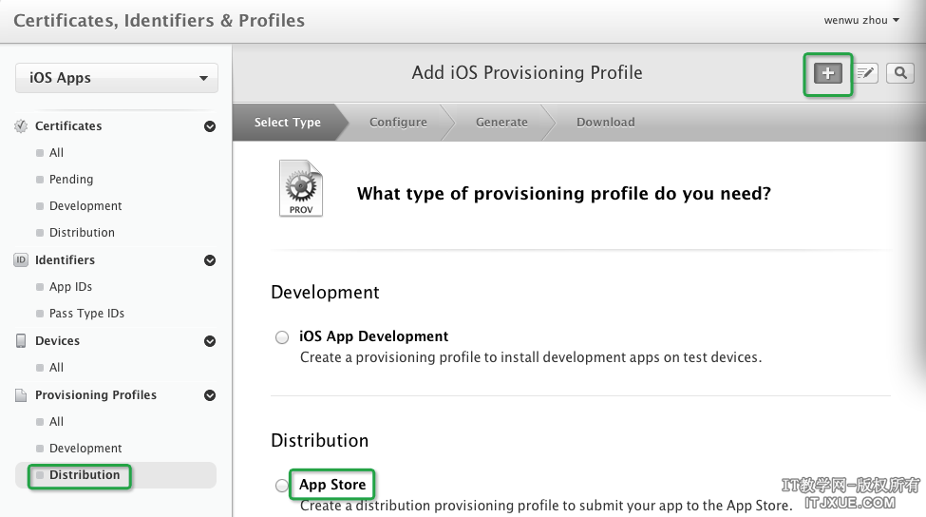Select the iOS App Development radio button
The height and width of the screenshot is (517, 926).
(x=282, y=337)
